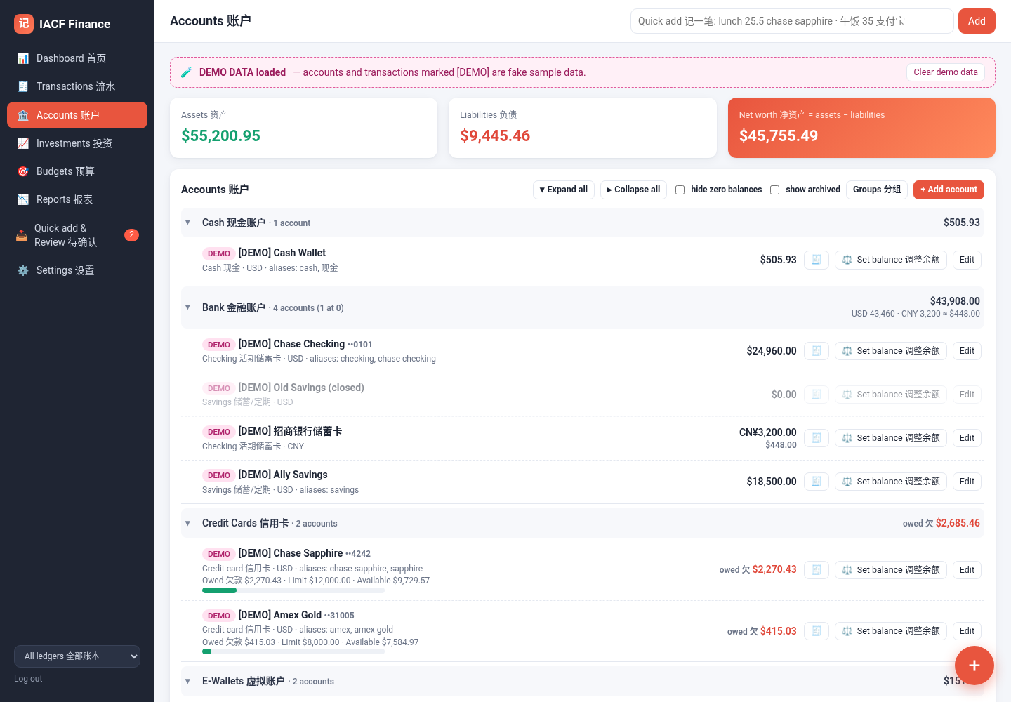Click the test tube icon in the demo banner
The height and width of the screenshot is (702, 1011).
pyautogui.click(x=186, y=72)
